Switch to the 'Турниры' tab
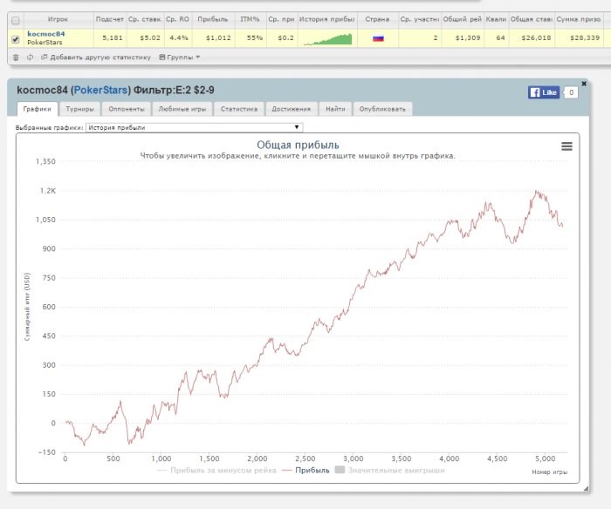The image size is (611, 509). click(x=79, y=109)
